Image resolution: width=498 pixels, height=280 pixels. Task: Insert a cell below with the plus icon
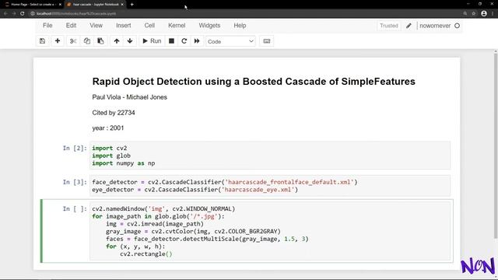[x=58, y=41]
